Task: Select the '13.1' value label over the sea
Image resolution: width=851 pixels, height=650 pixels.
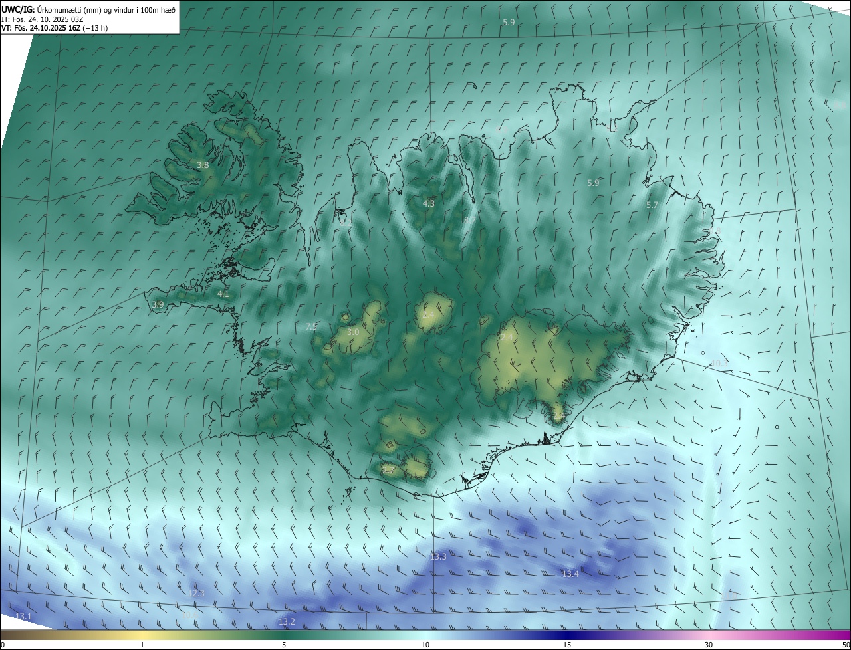Action: pos(23,617)
